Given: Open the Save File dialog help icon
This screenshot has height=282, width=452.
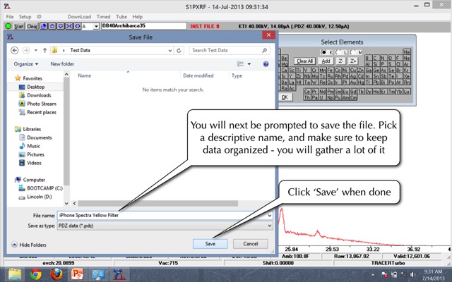Looking at the screenshot, I should coord(266,63).
